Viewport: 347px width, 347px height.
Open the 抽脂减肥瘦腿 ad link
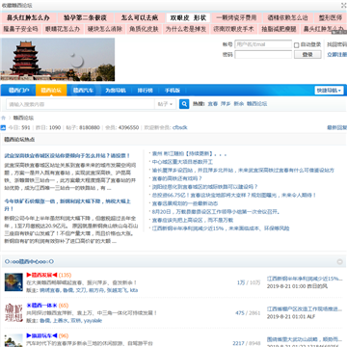(x=279, y=29)
